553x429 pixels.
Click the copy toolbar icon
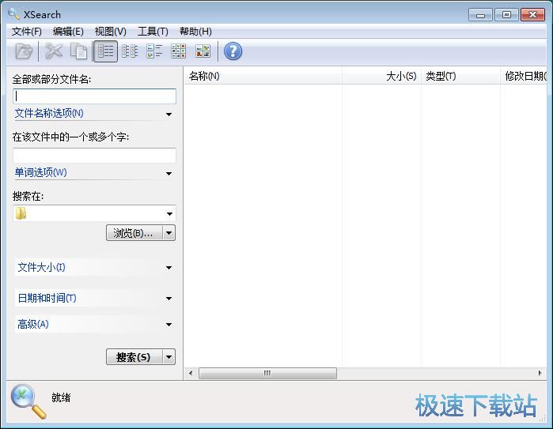coord(78,51)
